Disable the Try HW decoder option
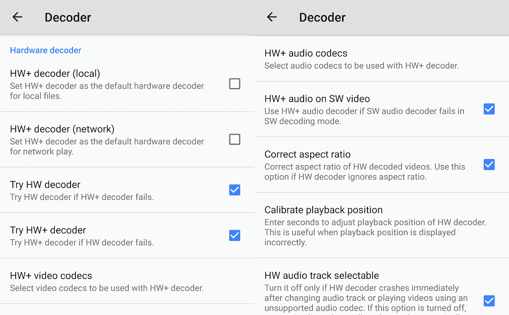Viewport: 509px width, 315px height. pyautogui.click(x=234, y=190)
